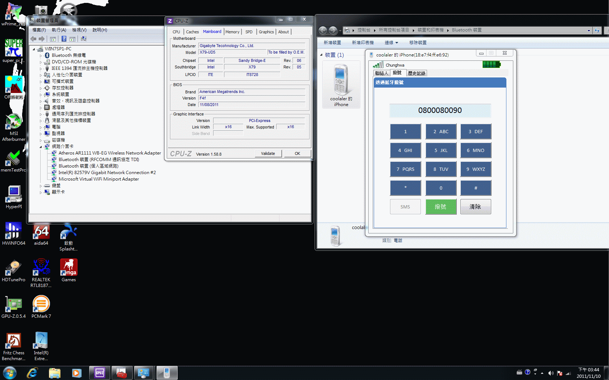Collapse the devices (1) group header
This screenshot has width=609, height=380.
pos(321,55)
